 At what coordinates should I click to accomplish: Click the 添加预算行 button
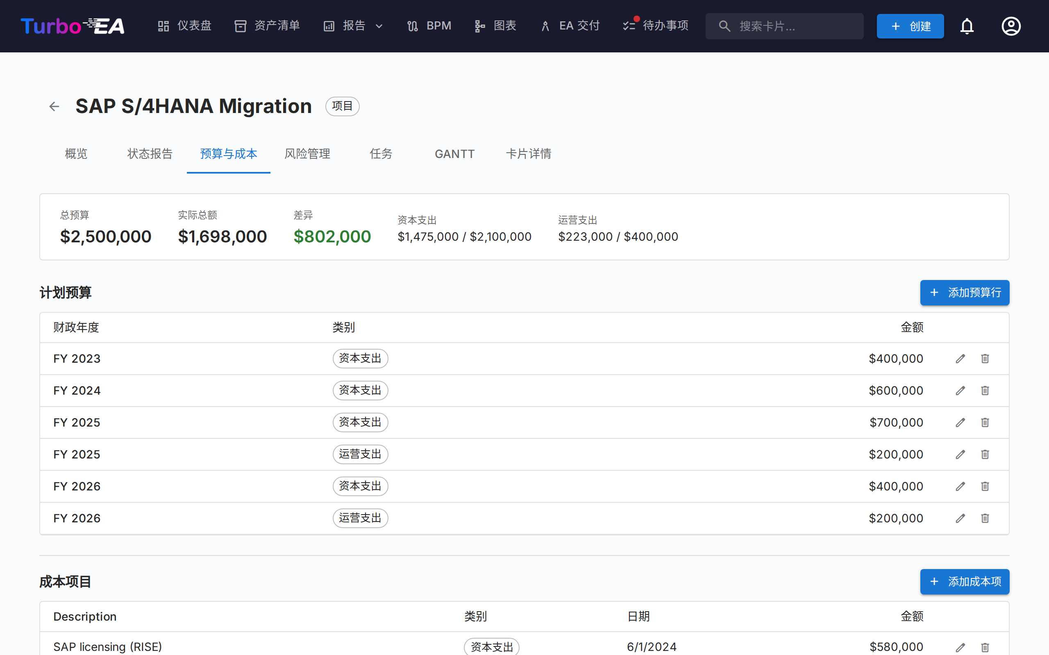tap(965, 293)
